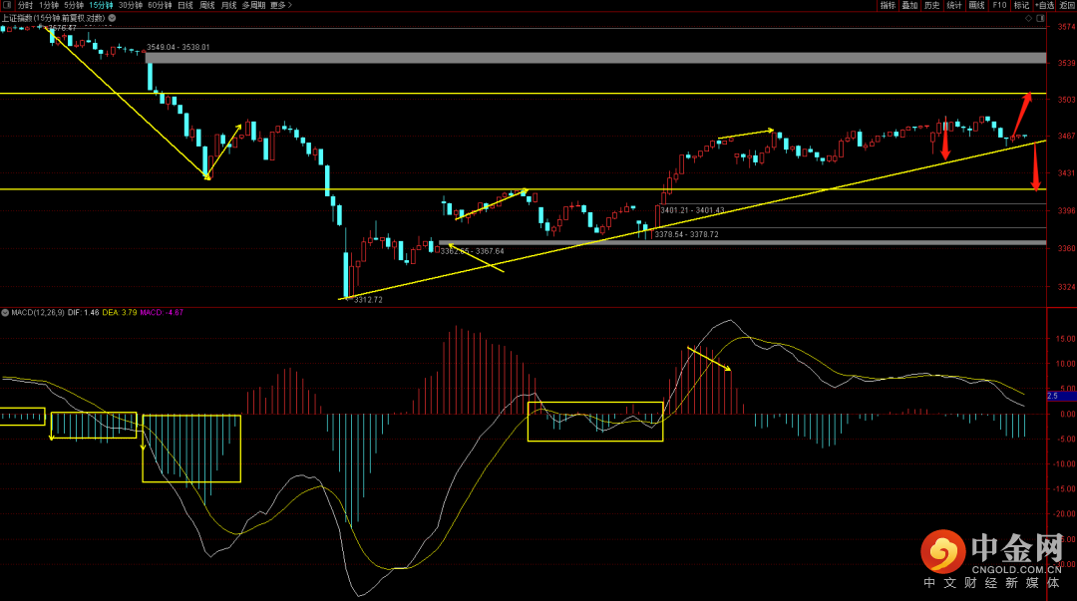The height and width of the screenshot is (601, 1077).
Task: Open the 多周期 multi-period view
Action: pyautogui.click(x=254, y=5)
